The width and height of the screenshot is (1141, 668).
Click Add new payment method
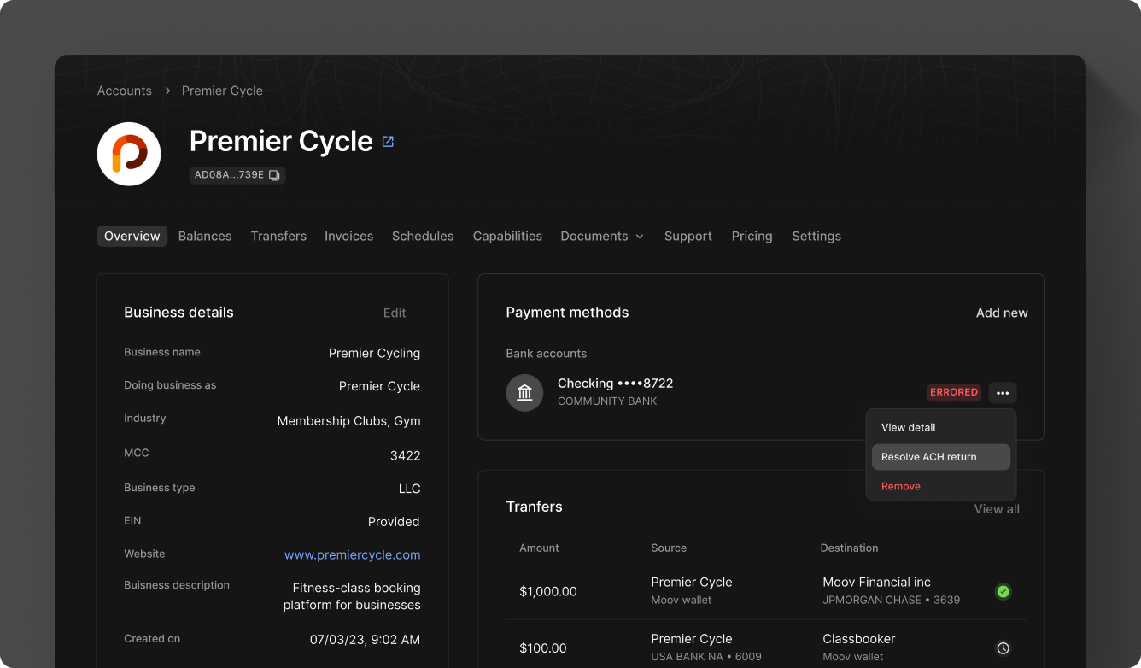1002,313
